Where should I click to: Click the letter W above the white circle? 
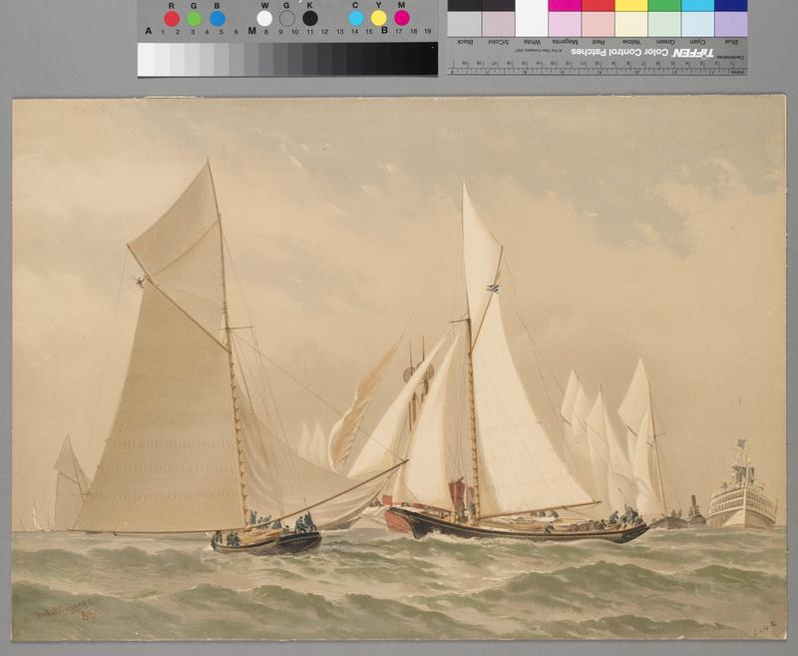coord(264,6)
